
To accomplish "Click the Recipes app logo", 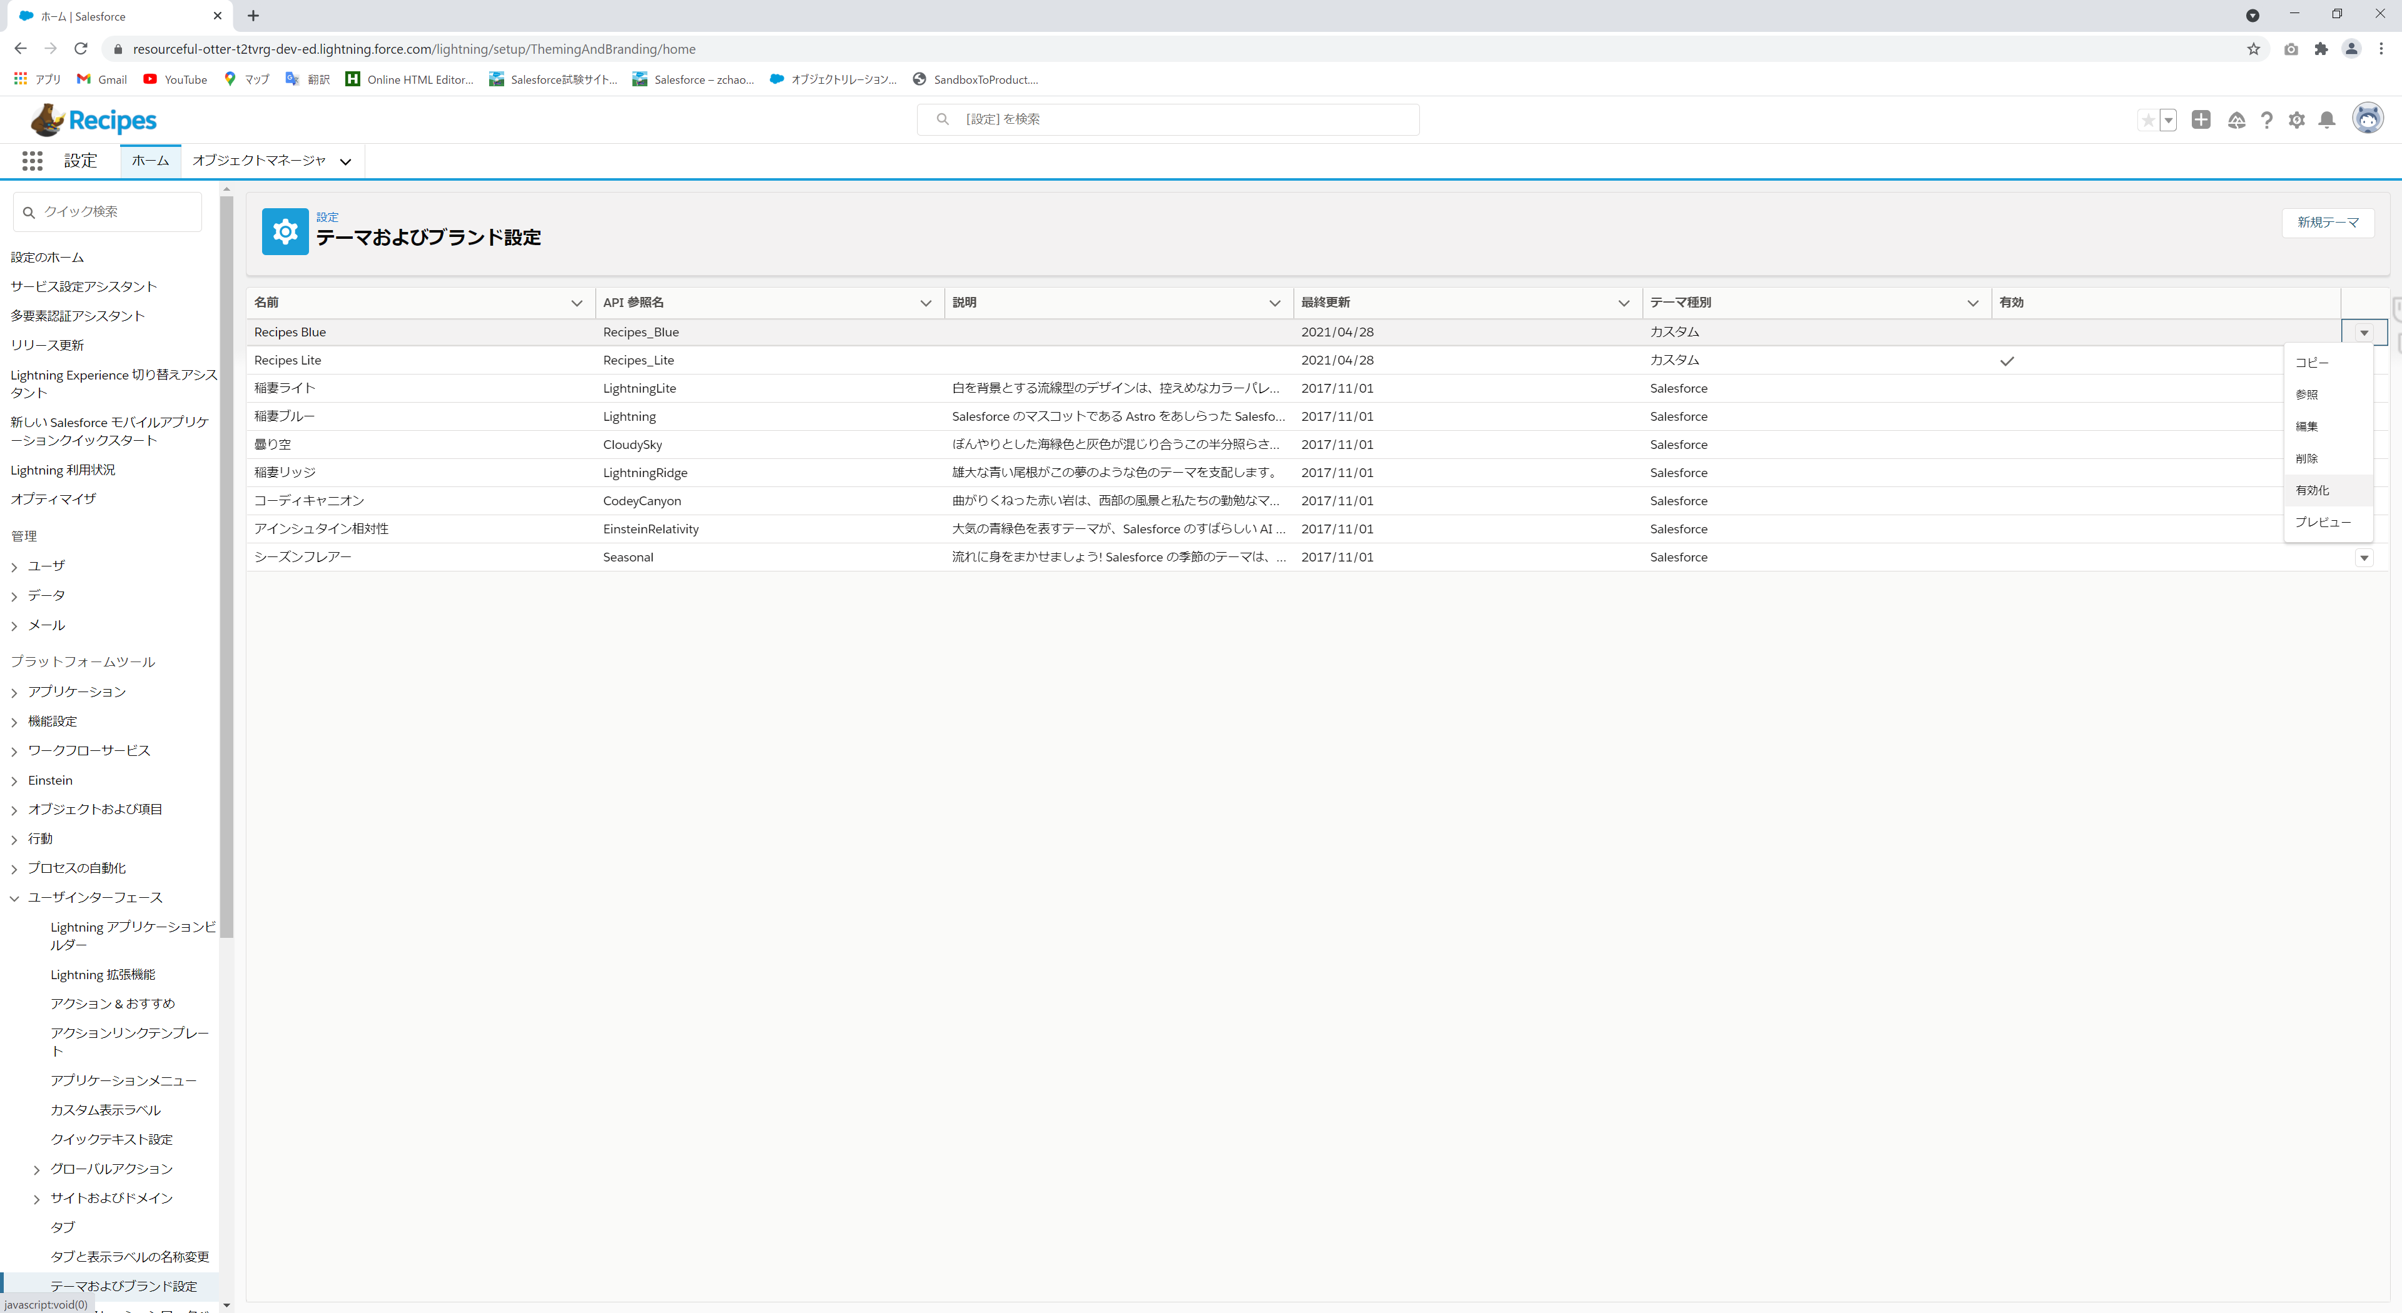I will point(93,120).
